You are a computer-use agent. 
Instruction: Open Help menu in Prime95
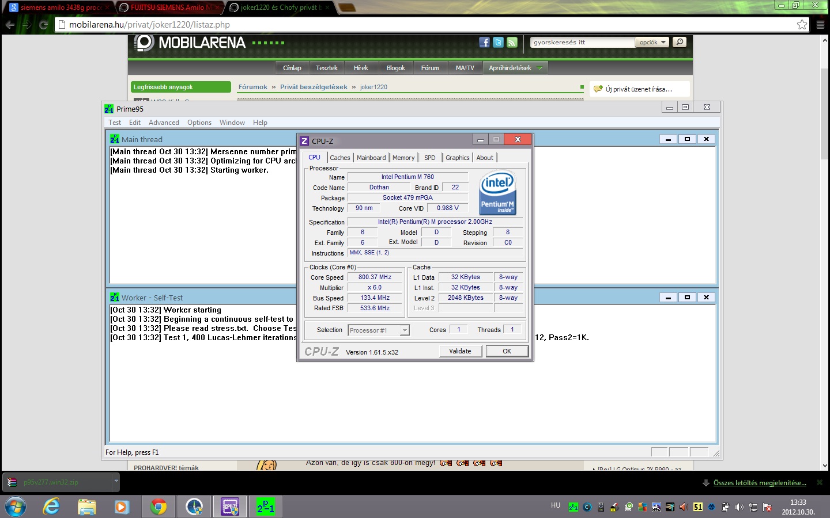(x=260, y=123)
